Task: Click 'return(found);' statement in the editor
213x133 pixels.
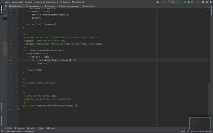Action: 35,70
